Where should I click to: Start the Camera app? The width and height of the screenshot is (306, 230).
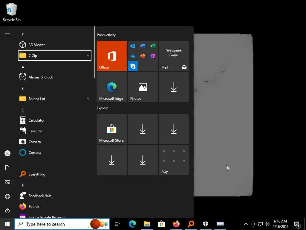[55, 142]
